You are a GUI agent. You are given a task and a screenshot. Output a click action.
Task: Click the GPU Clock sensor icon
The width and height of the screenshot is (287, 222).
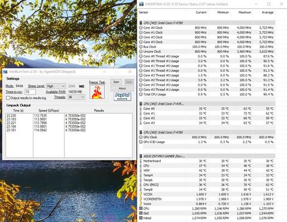click(141, 137)
